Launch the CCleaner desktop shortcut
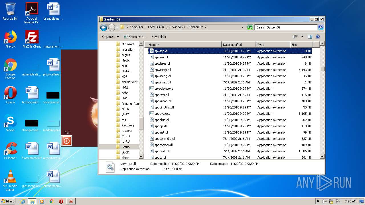Screen dimensions: 365x205 click(x=10, y=151)
